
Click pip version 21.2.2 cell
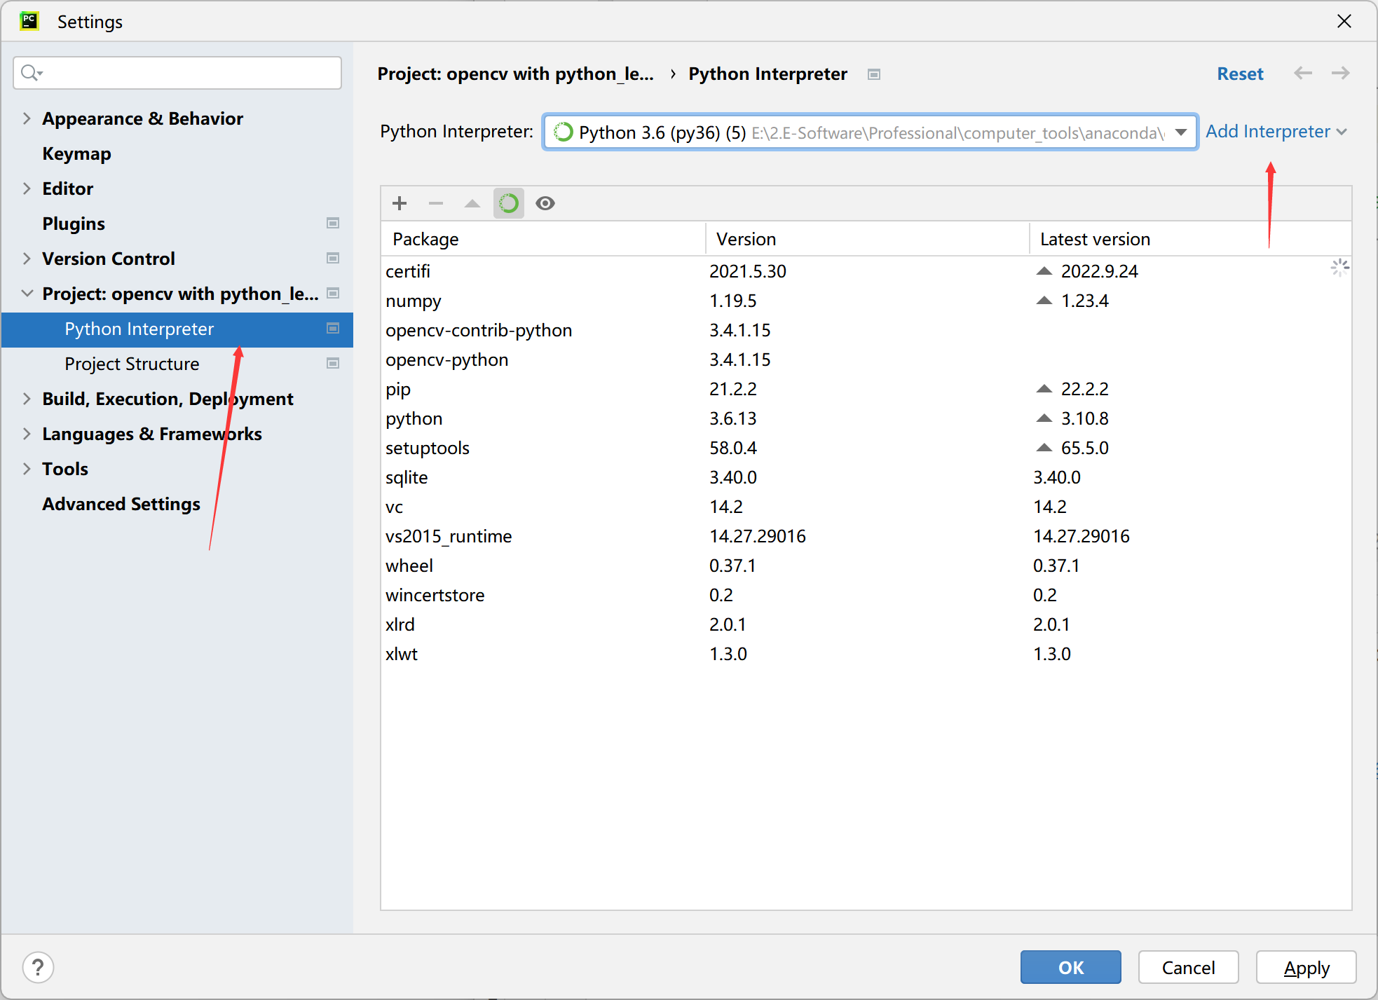point(733,389)
